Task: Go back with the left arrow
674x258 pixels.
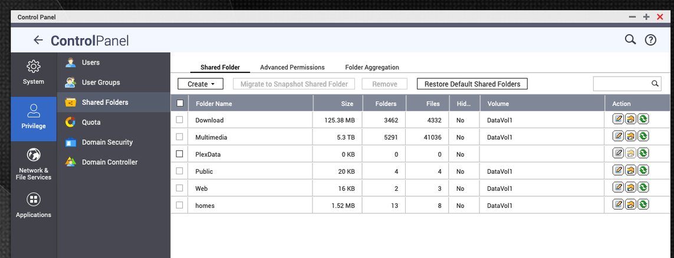Action: (x=38, y=41)
